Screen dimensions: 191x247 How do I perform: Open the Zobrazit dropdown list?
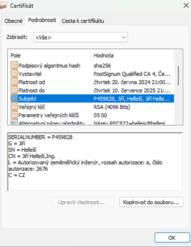click(81, 37)
